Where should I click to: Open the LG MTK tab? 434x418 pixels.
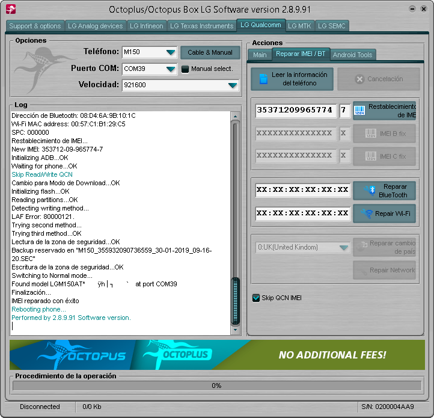tap(299, 26)
